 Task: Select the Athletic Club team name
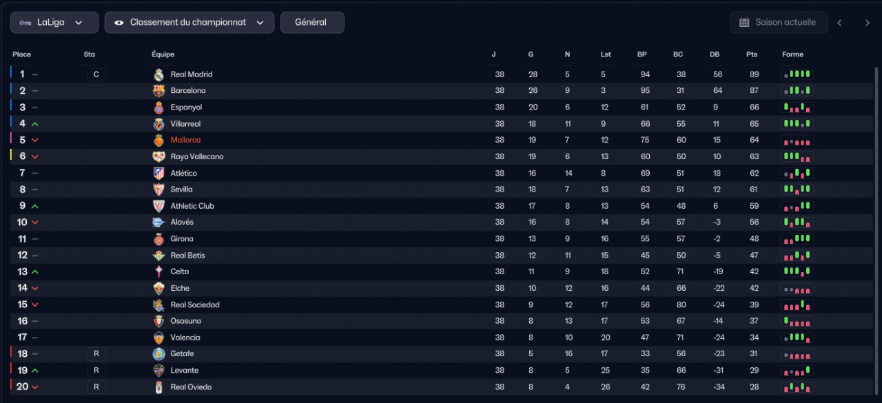click(x=192, y=206)
